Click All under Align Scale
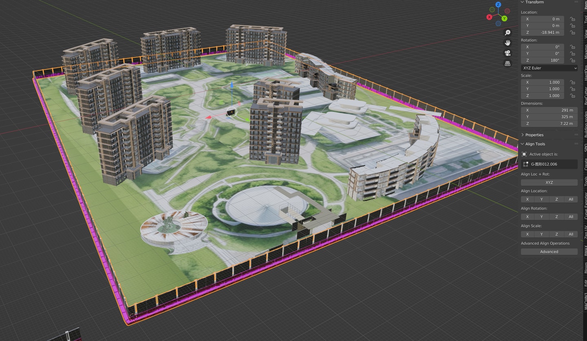The image size is (587, 341). point(571,234)
